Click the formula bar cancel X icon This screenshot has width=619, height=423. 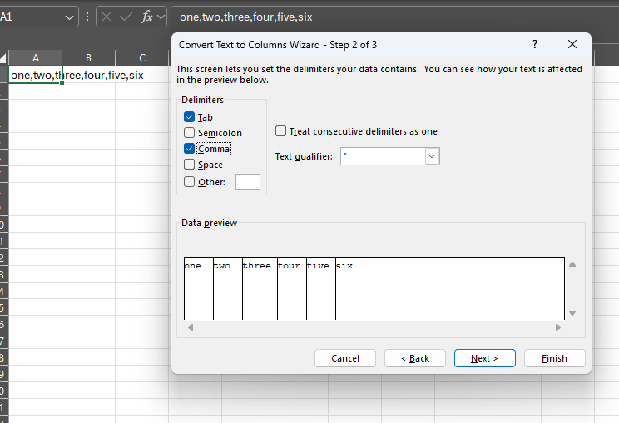pos(106,17)
